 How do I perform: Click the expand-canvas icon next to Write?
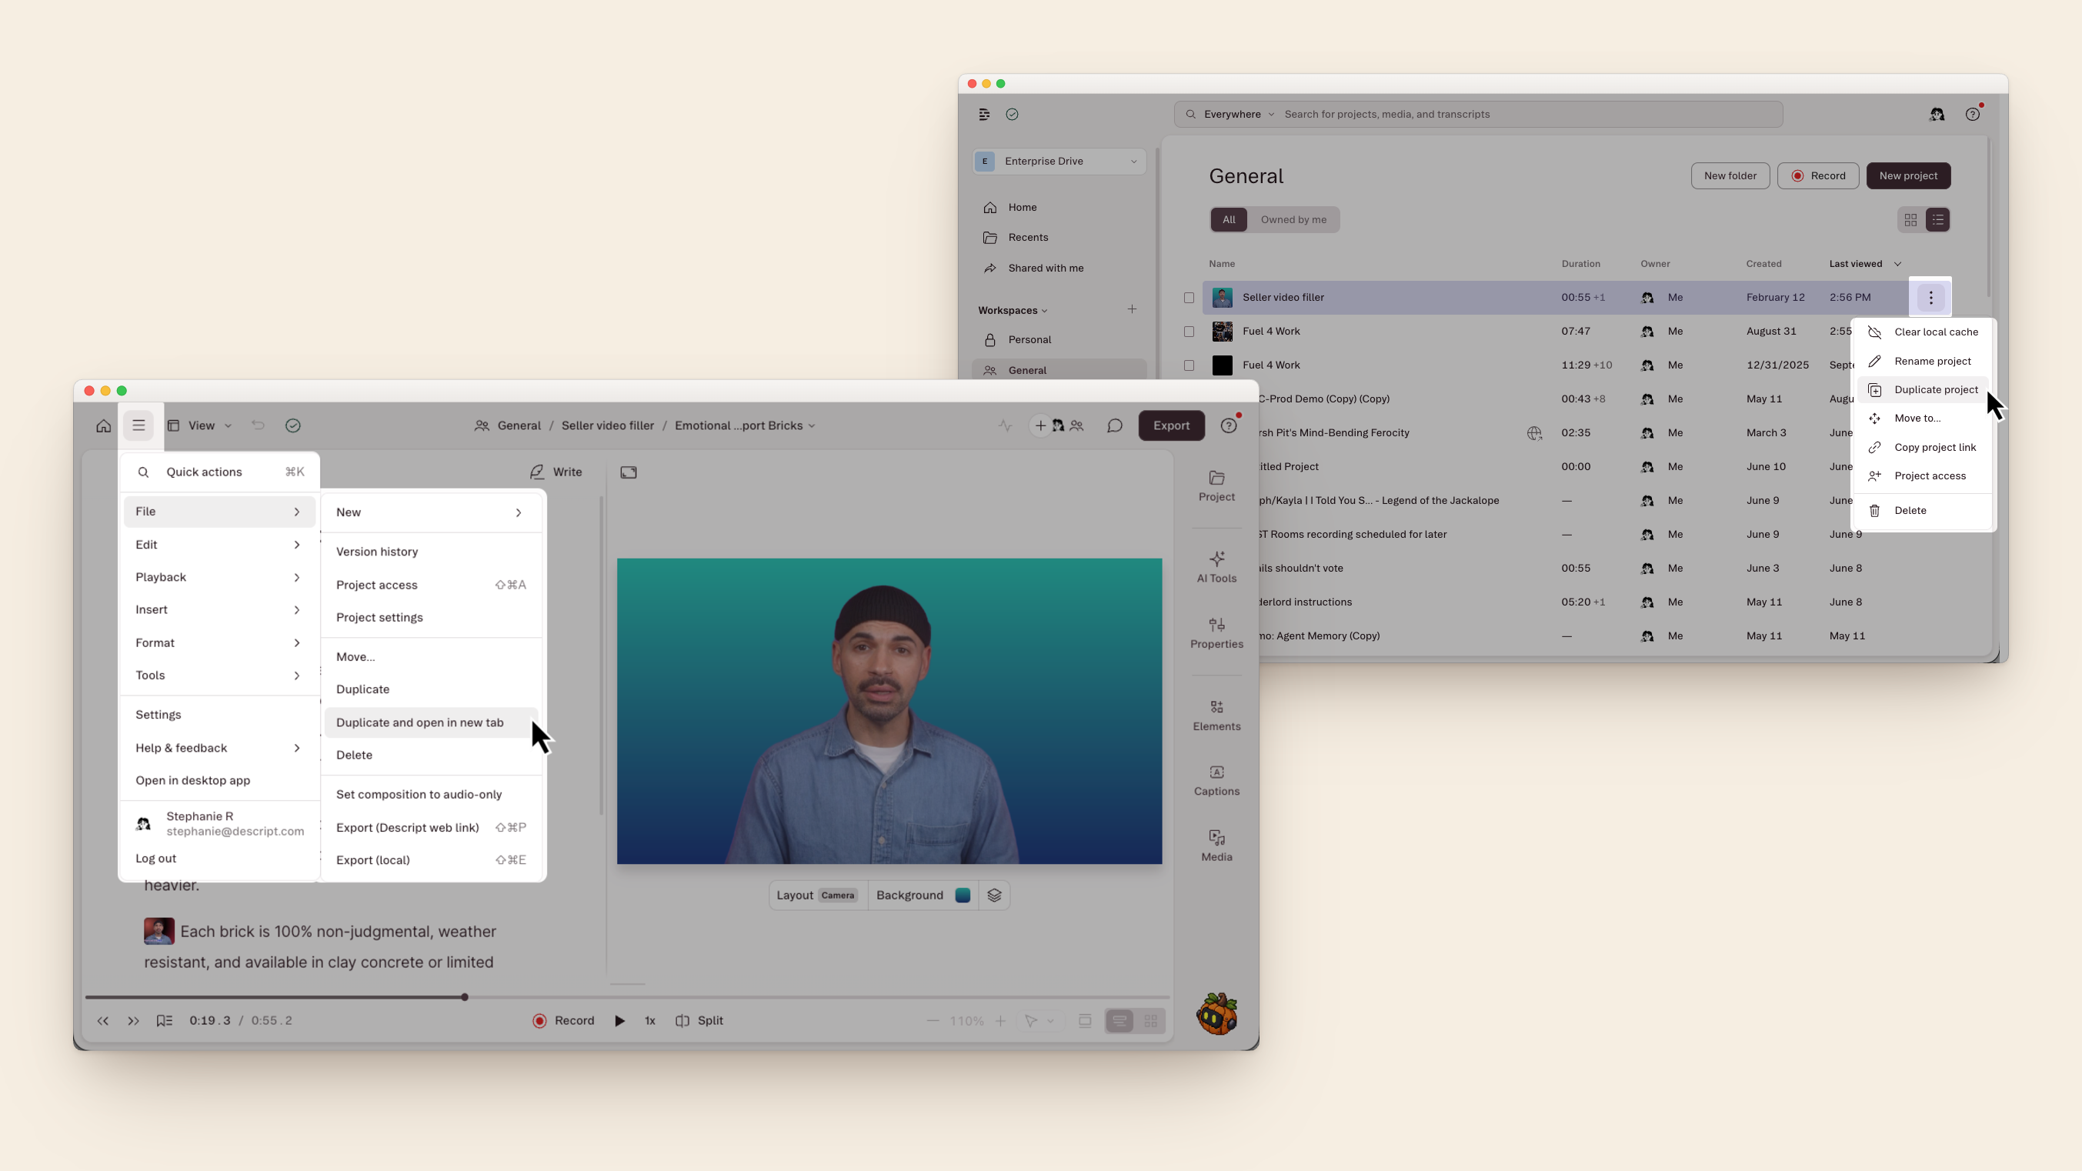[x=629, y=472]
